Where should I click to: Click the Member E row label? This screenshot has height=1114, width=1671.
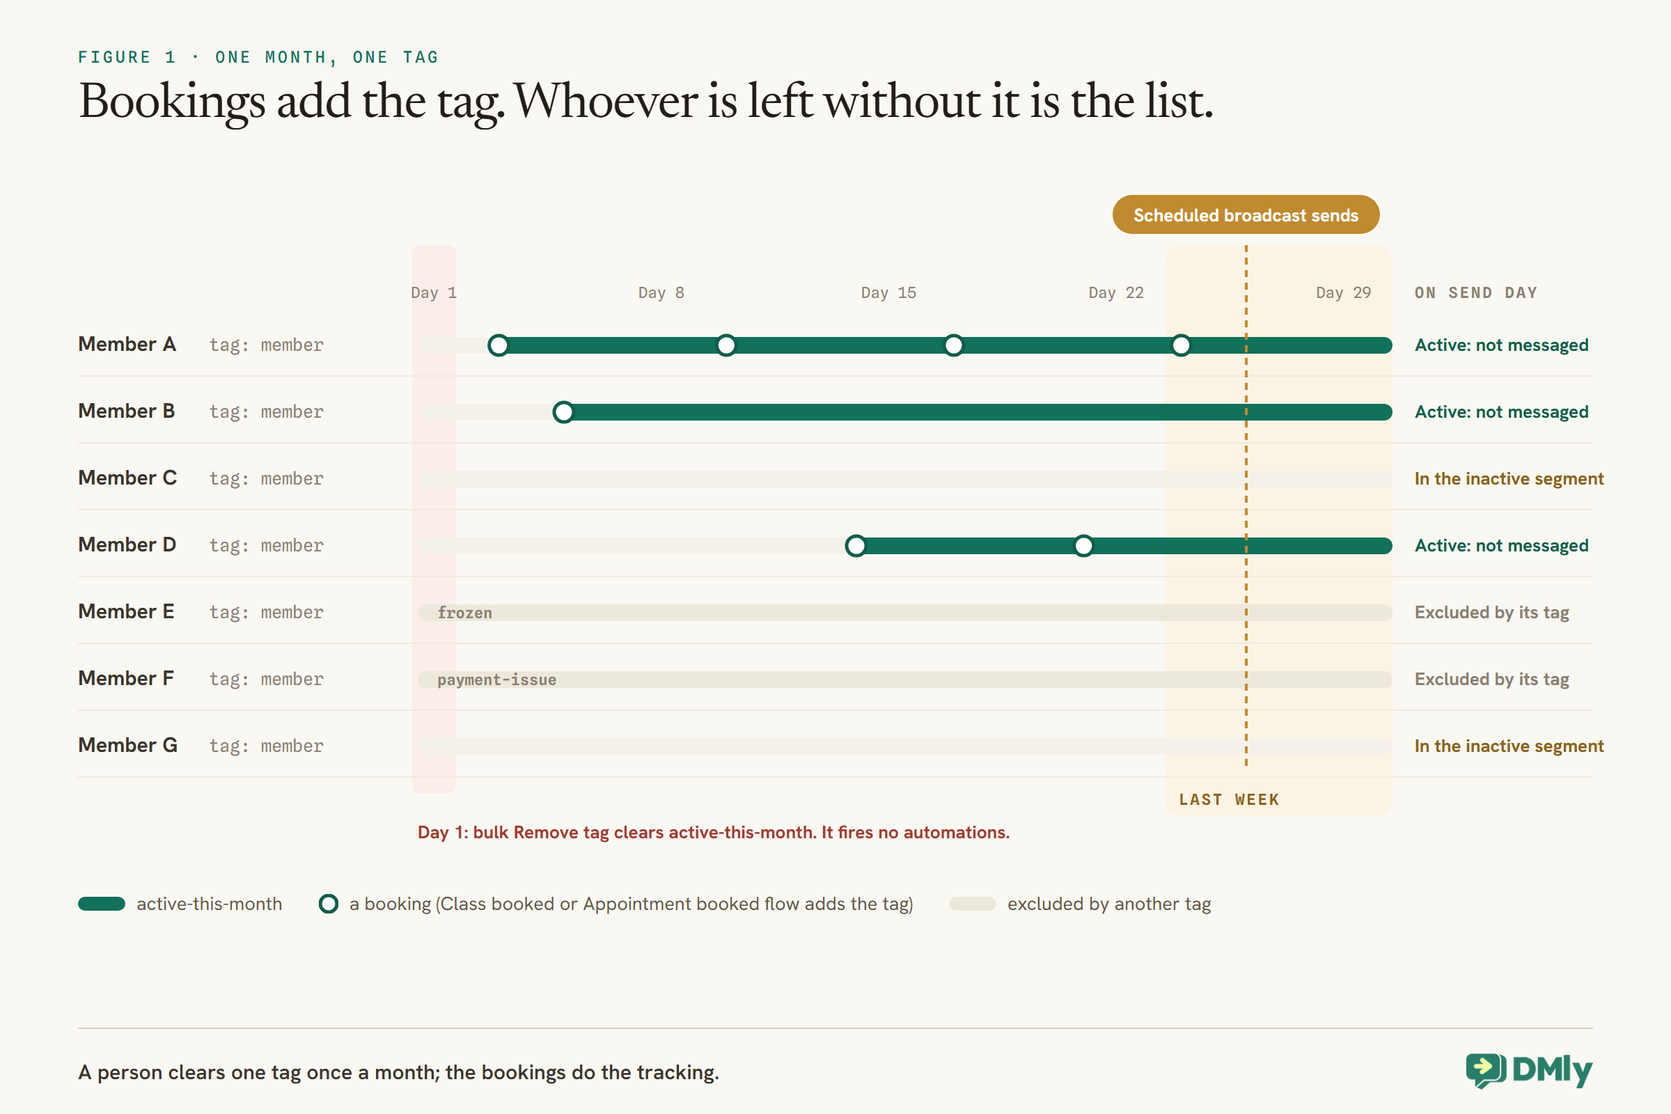[127, 612]
